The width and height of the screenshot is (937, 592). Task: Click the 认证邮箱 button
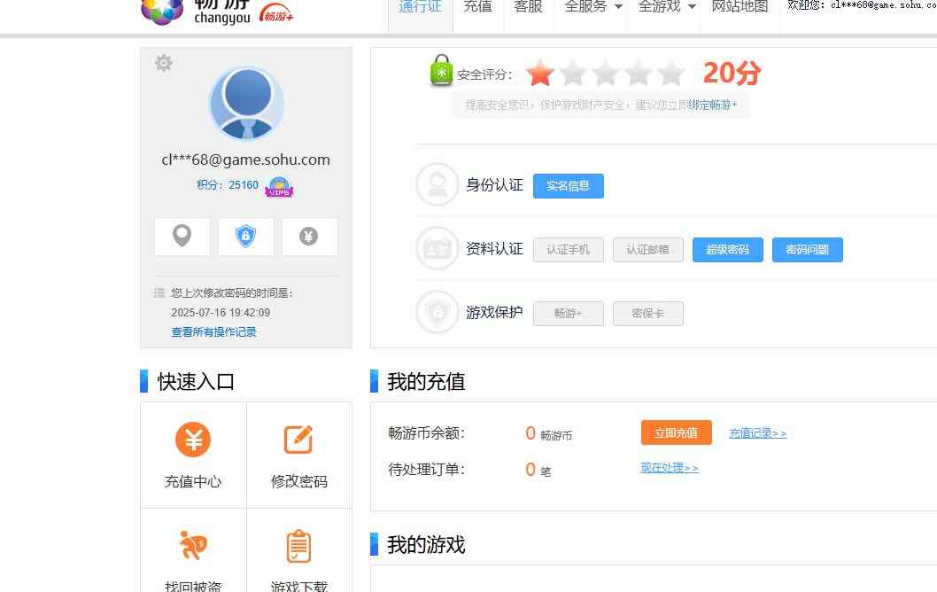click(x=647, y=250)
